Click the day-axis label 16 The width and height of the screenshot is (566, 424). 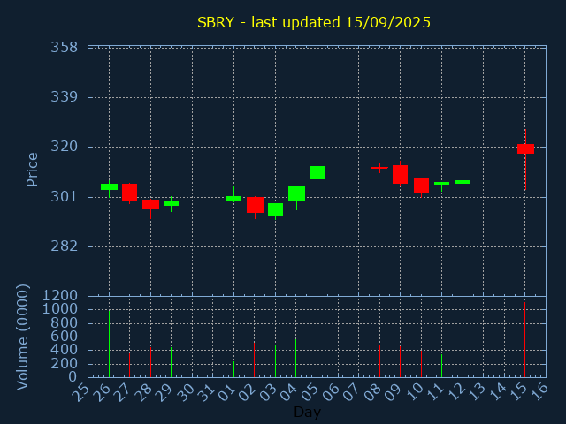539,392
